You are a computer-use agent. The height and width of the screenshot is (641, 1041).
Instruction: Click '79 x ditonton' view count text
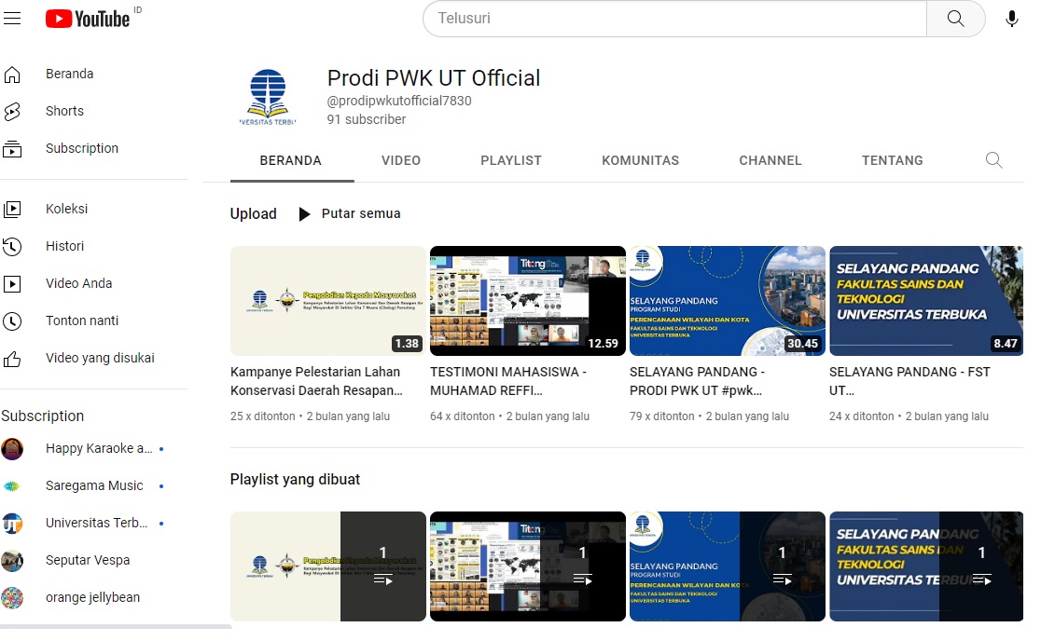pyautogui.click(x=662, y=416)
